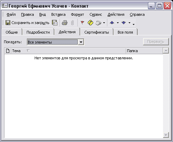The height and width of the screenshot is (142, 173).
Task: Print the contact using the printer icon
Action: [65, 23]
